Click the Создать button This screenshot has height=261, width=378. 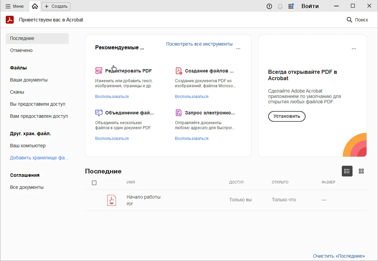[x=56, y=6]
